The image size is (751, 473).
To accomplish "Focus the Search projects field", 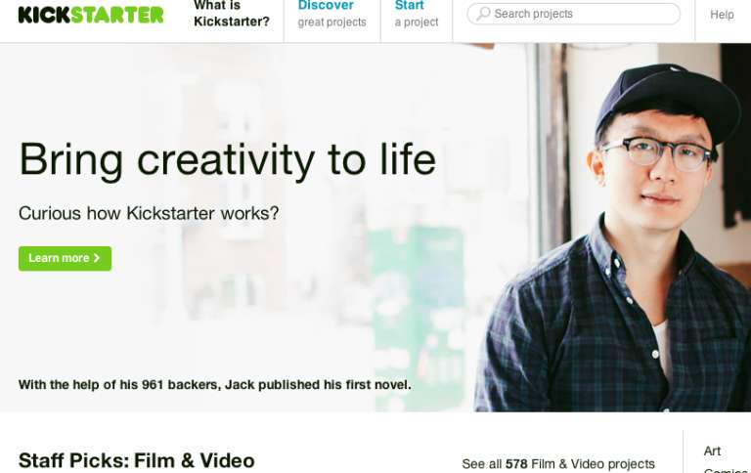I will tap(573, 14).
